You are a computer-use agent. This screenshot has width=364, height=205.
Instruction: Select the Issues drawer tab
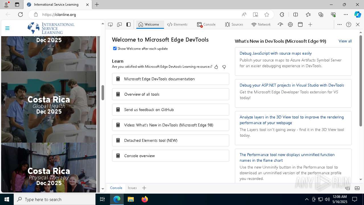pyautogui.click(x=132, y=188)
